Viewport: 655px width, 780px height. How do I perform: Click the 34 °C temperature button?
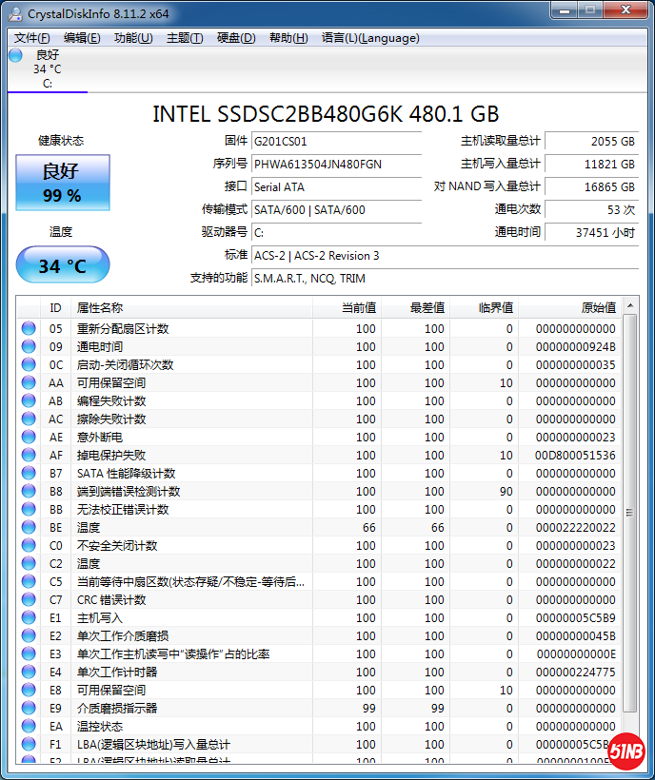click(x=62, y=265)
